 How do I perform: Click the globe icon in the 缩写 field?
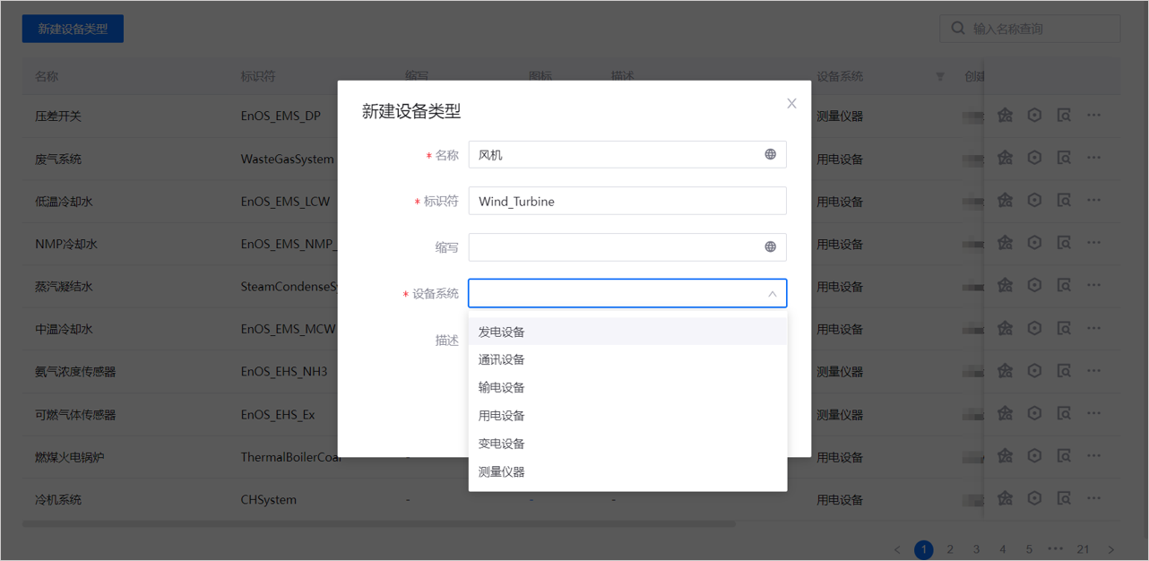pos(770,246)
